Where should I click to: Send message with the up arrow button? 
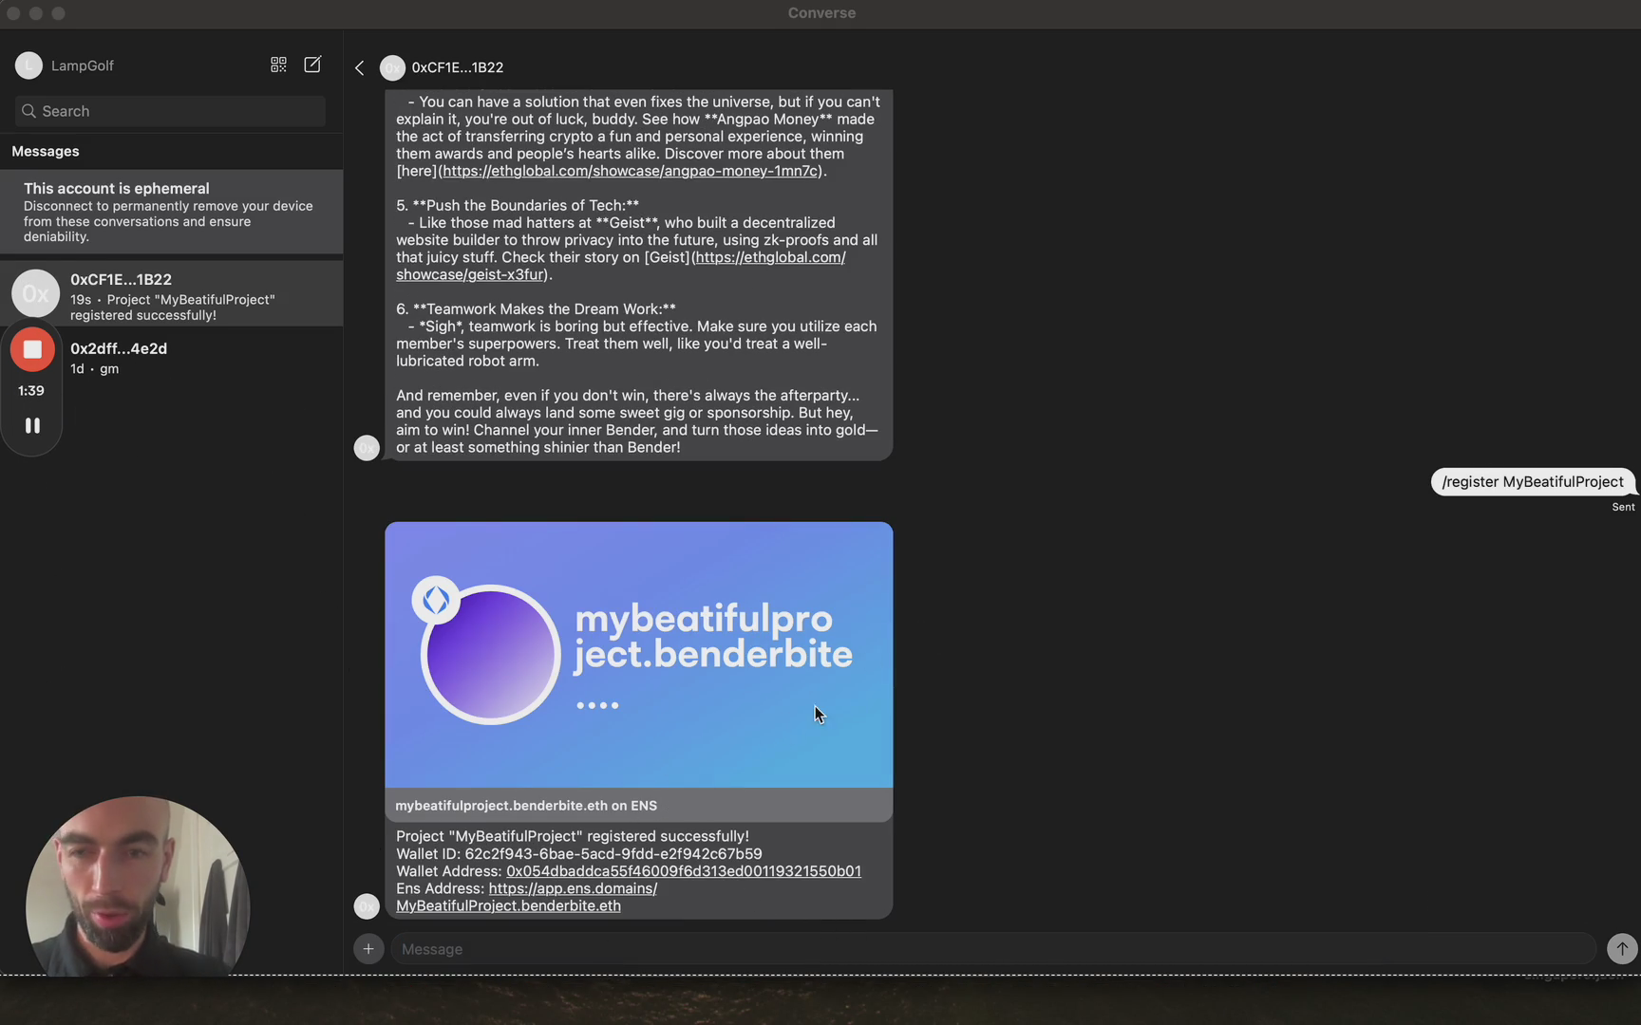[x=1622, y=948]
